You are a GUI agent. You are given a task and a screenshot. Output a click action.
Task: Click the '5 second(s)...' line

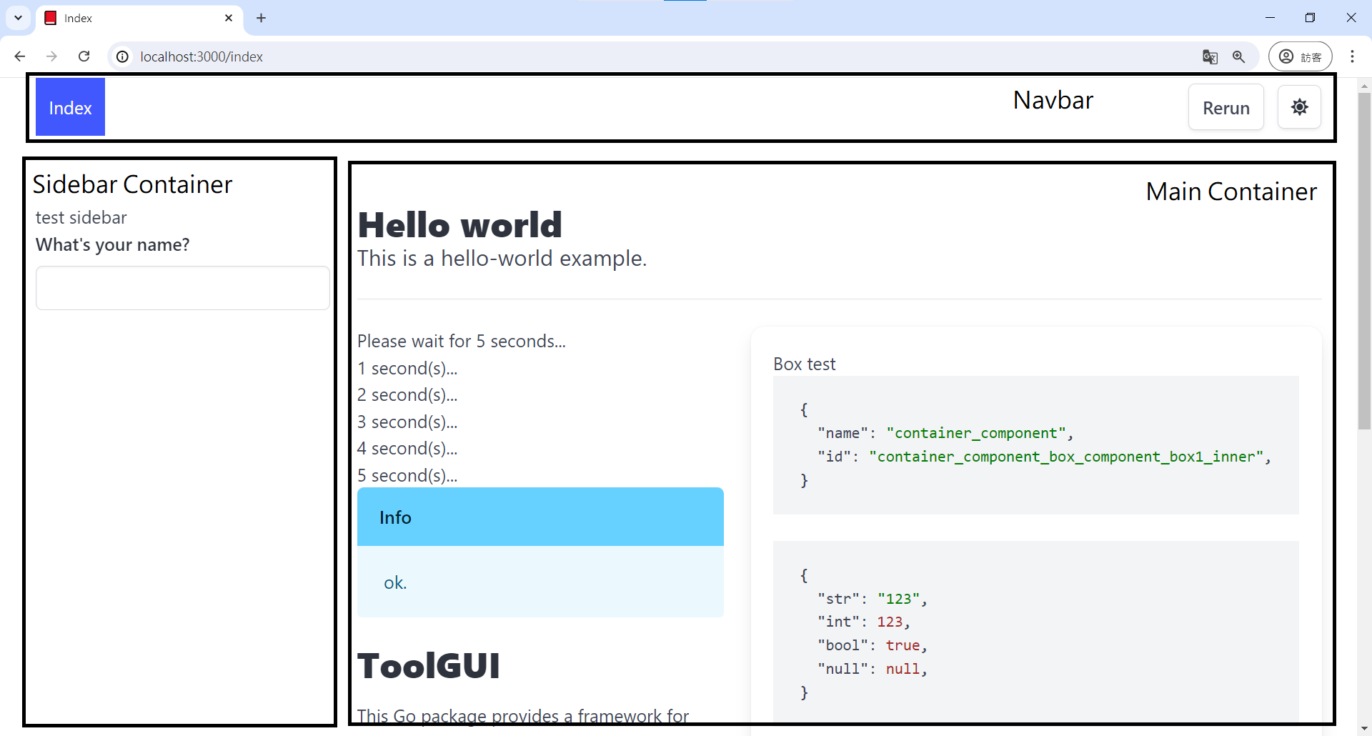tap(407, 475)
